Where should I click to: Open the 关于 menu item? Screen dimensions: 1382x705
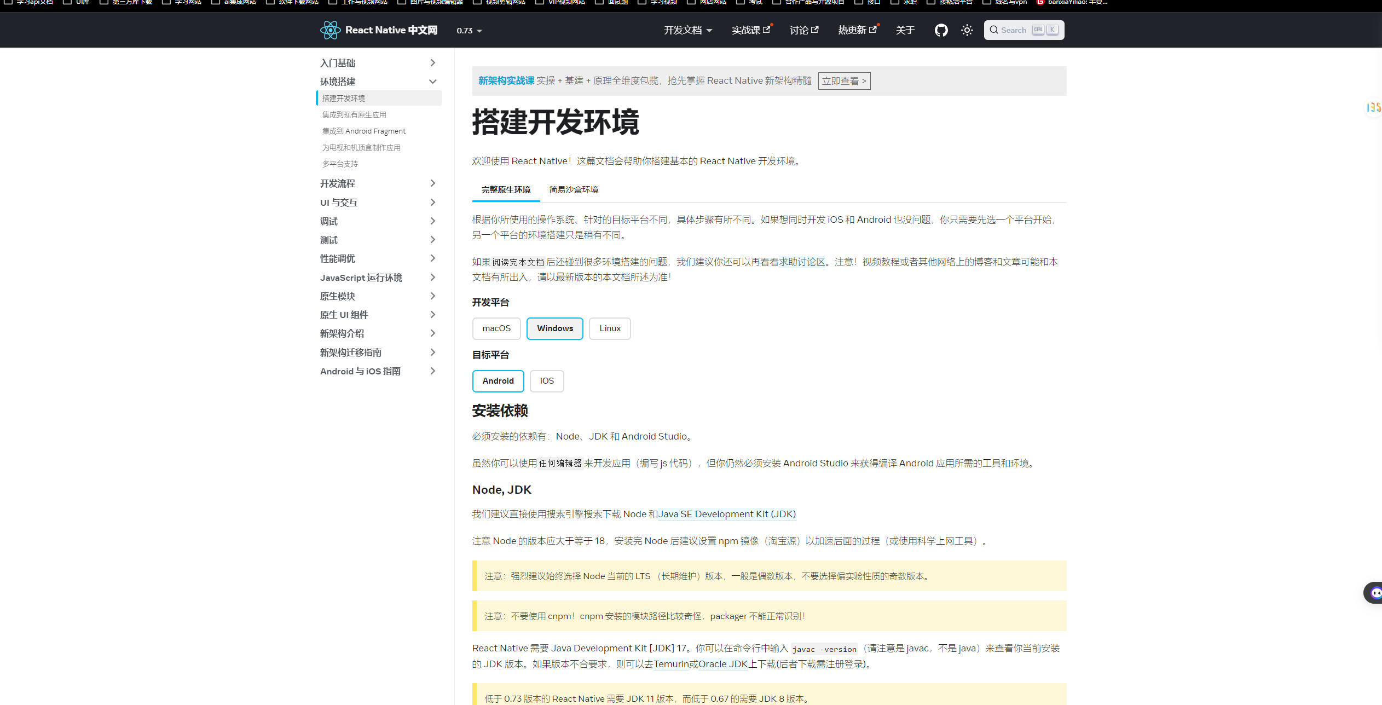coord(905,30)
